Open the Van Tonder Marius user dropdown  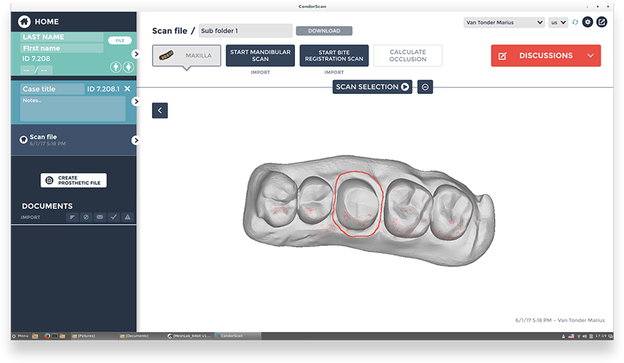(504, 23)
